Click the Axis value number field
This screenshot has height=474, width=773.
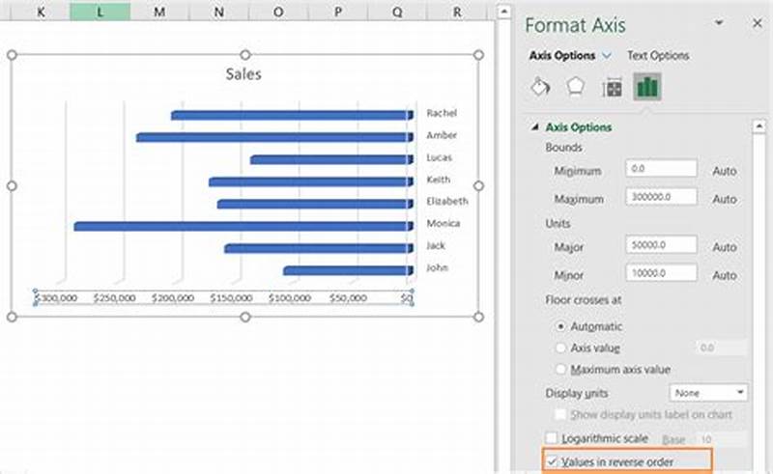721,348
